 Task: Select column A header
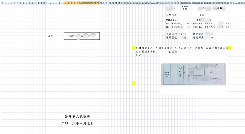[x=2, y=3]
